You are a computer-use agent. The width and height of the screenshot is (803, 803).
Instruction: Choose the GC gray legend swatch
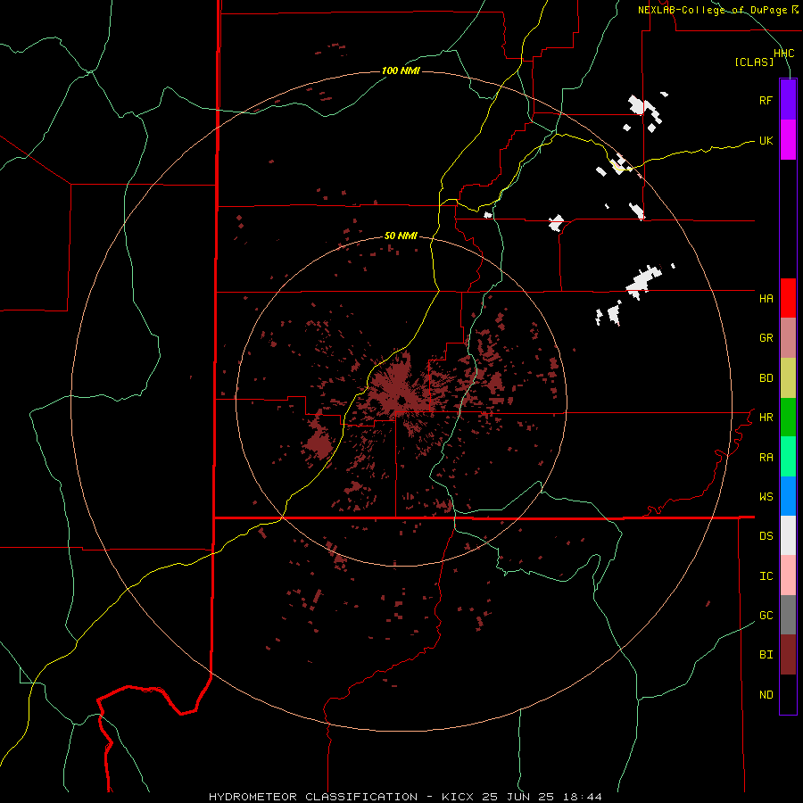click(x=788, y=615)
